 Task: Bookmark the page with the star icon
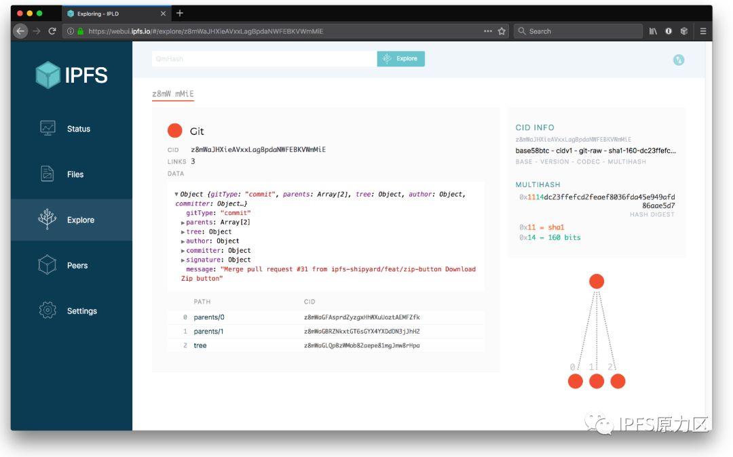pos(500,31)
